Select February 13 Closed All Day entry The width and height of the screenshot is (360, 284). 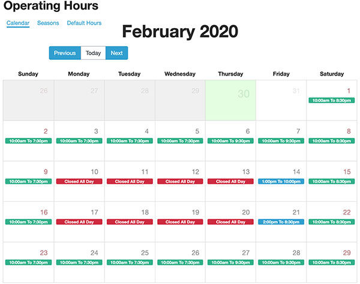click(230, 181)
